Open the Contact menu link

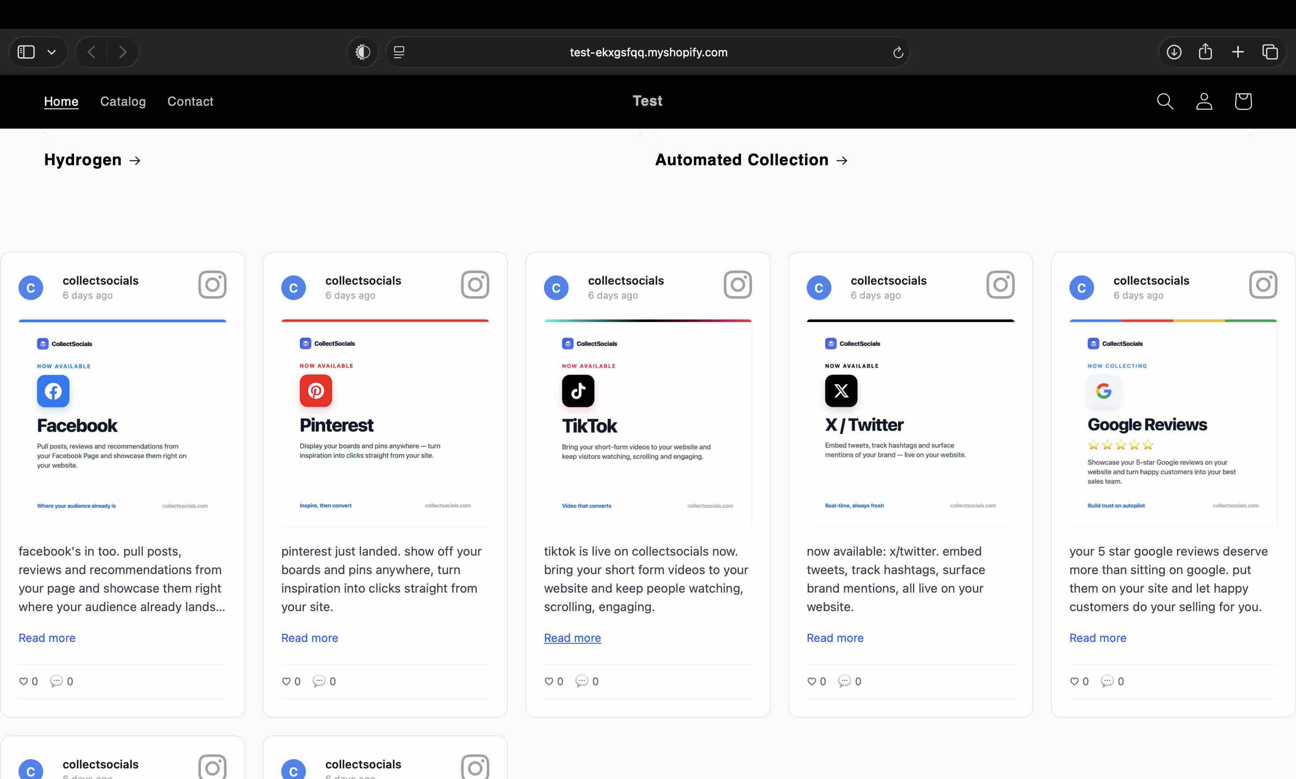190,101
